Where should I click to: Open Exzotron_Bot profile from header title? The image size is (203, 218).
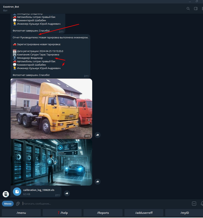pyautogui.click(x=11, y=7)
